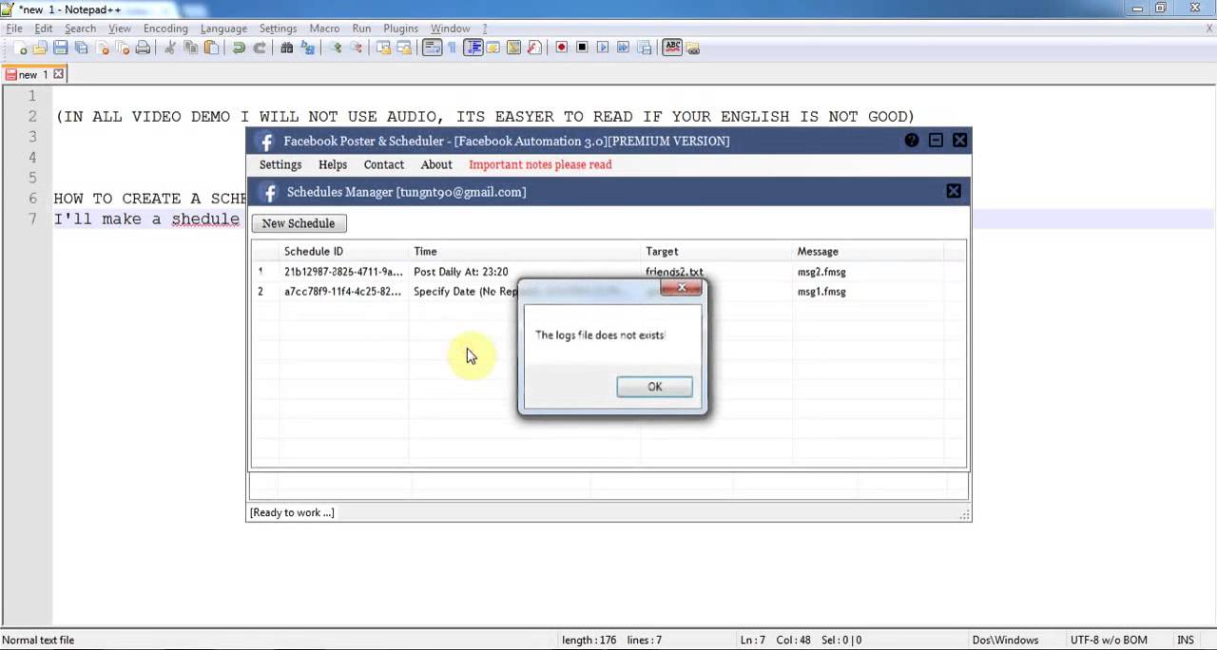Click the Zoom Out toolbar icon

point(357,48)
